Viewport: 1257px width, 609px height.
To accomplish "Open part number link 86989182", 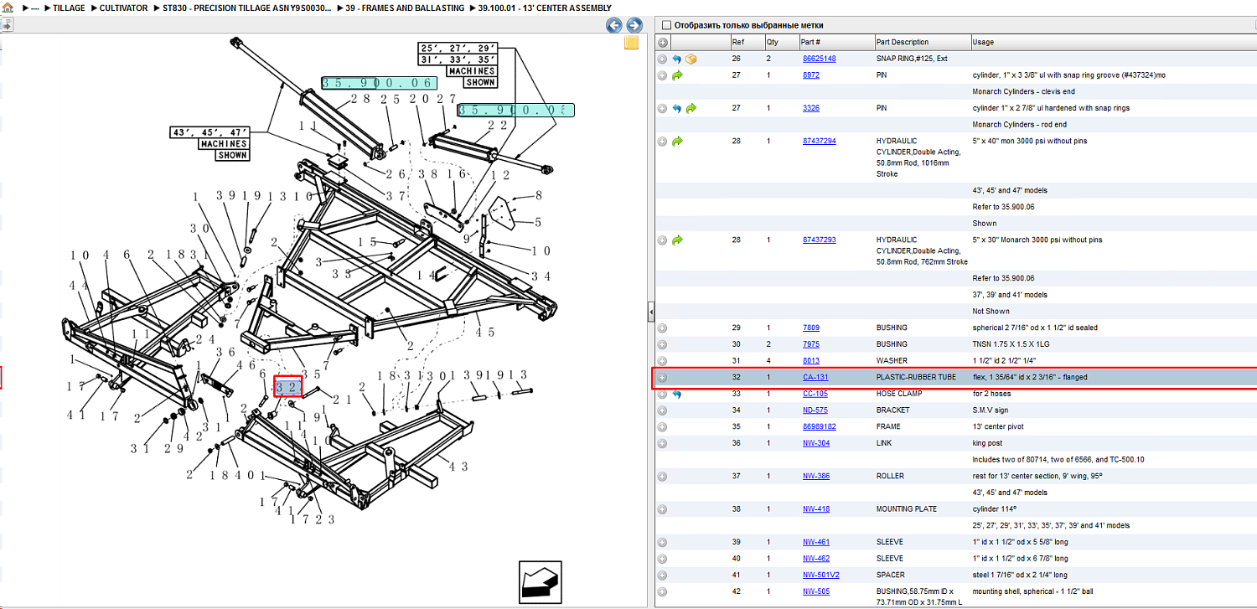I will pos(819,426).
